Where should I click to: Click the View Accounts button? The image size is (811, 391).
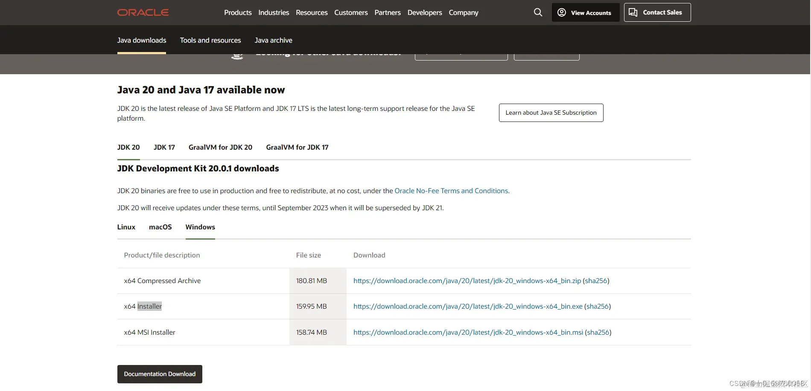(585, 12)
